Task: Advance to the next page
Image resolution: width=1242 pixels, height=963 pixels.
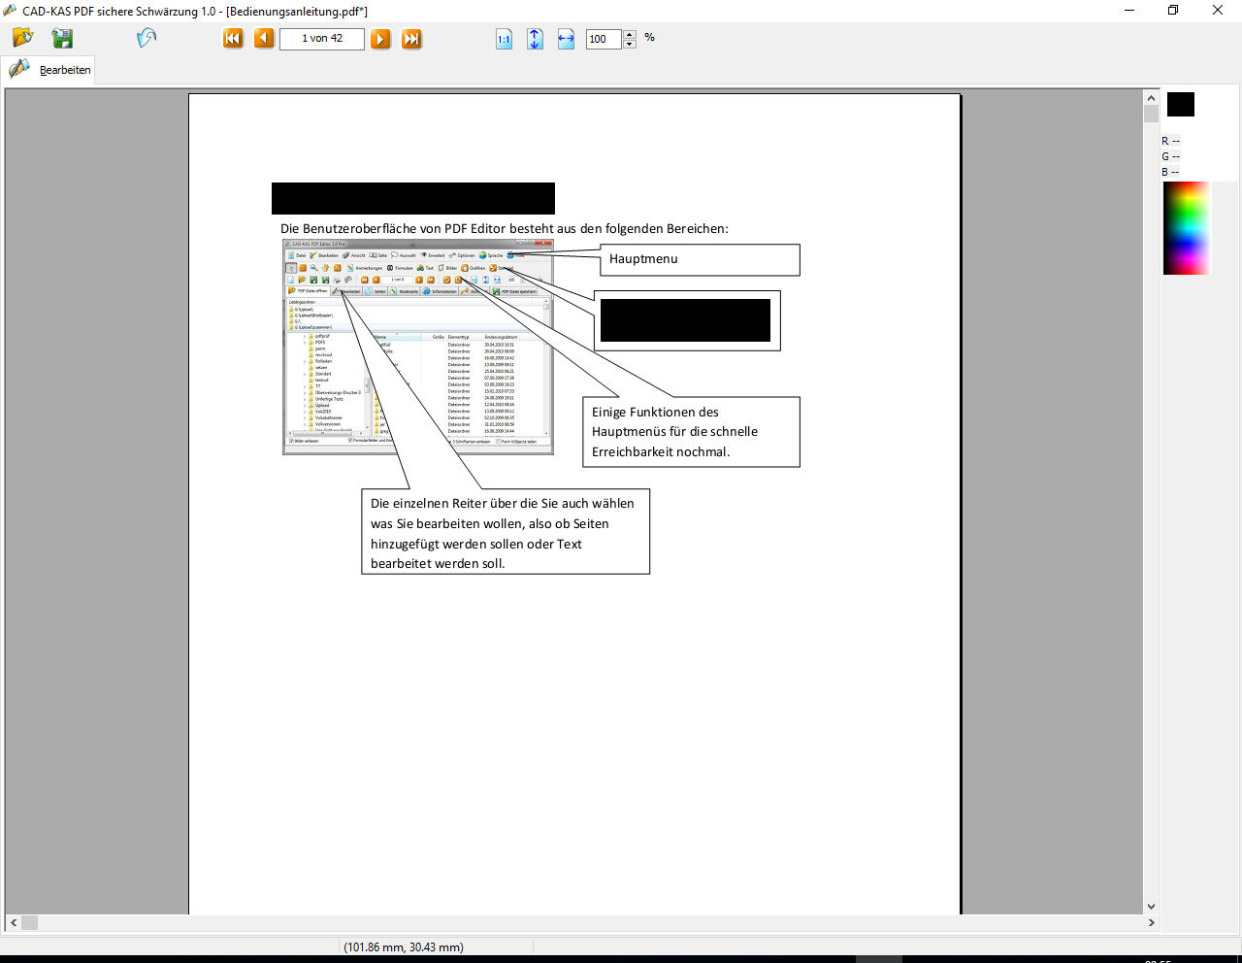Action: coord(381,39)
